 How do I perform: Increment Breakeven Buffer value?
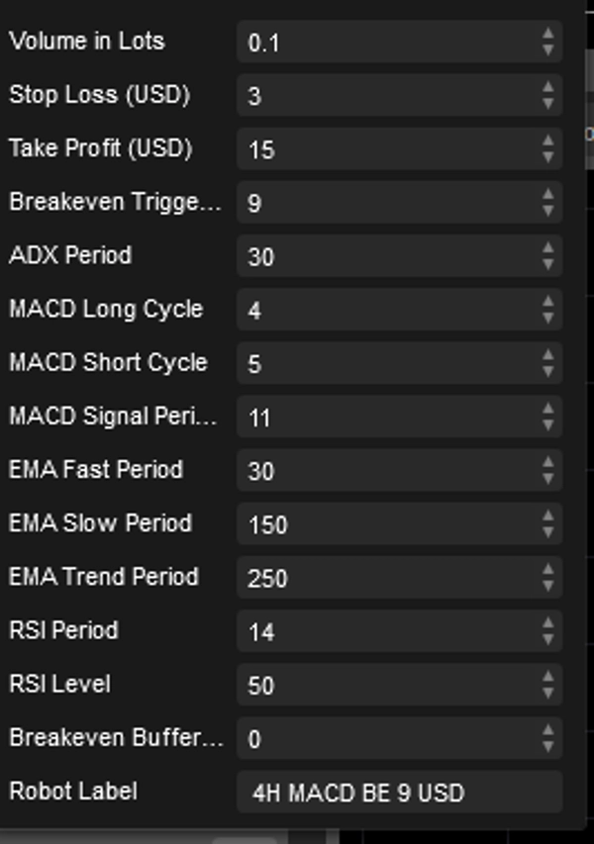550,731
